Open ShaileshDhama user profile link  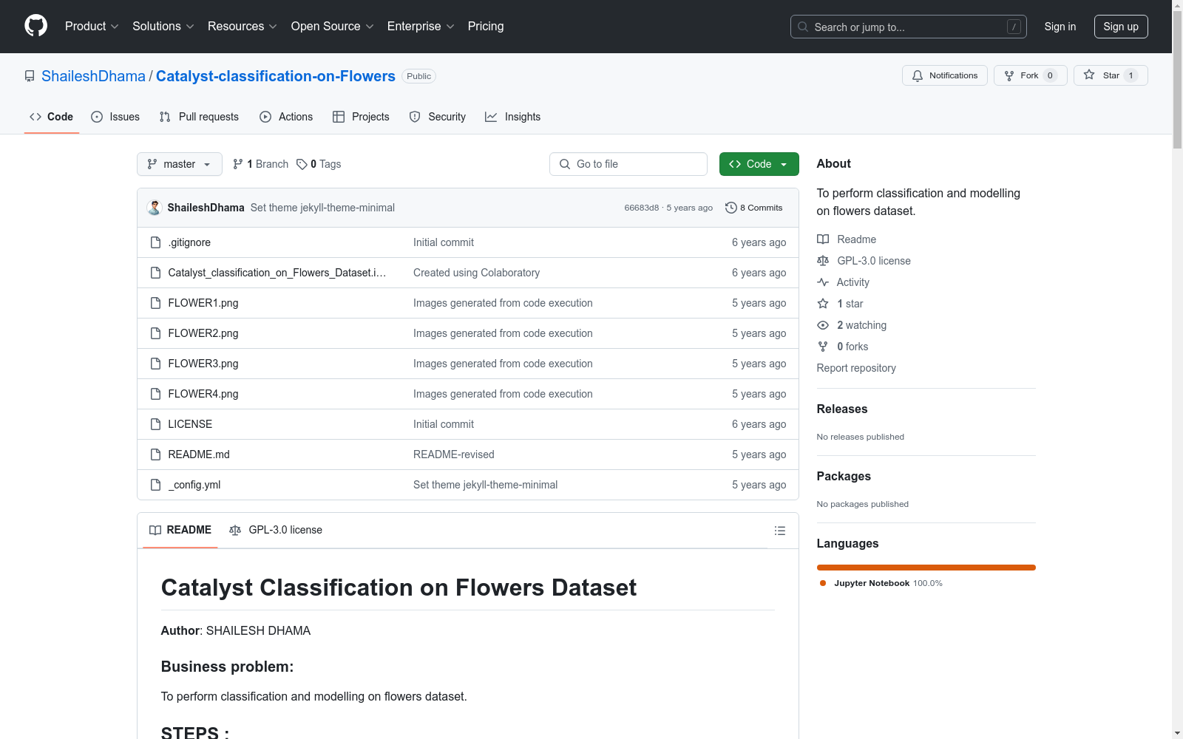click(x=93, y=76)
